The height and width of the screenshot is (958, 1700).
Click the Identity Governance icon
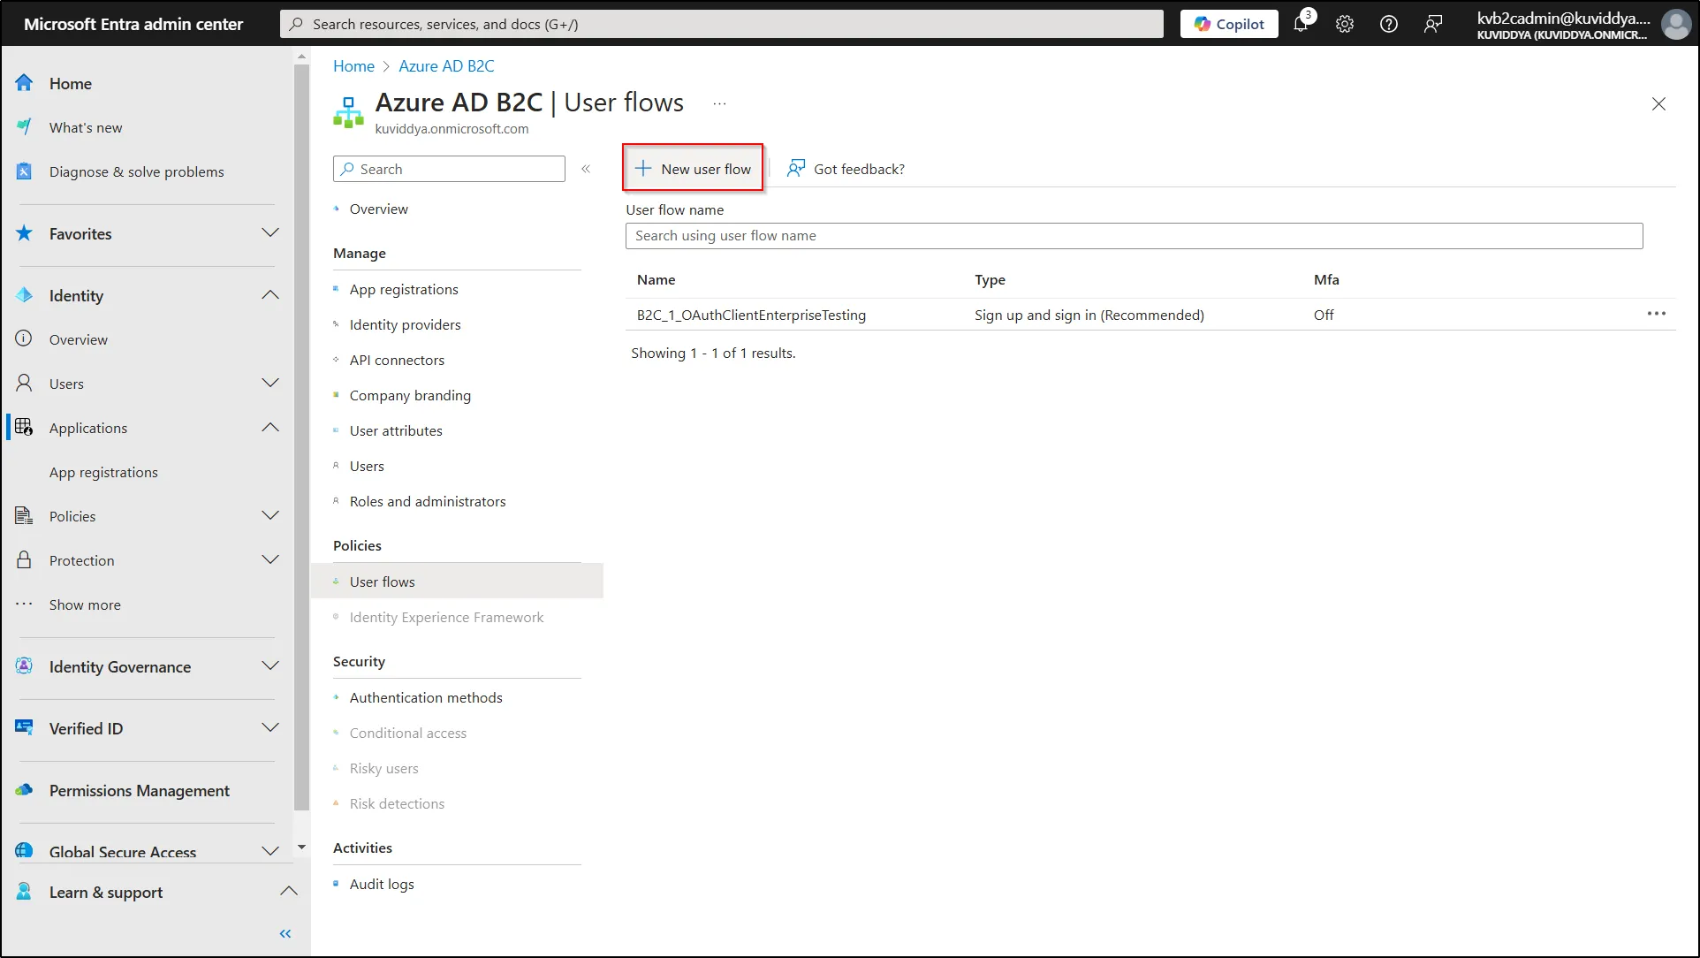(24, 666)
